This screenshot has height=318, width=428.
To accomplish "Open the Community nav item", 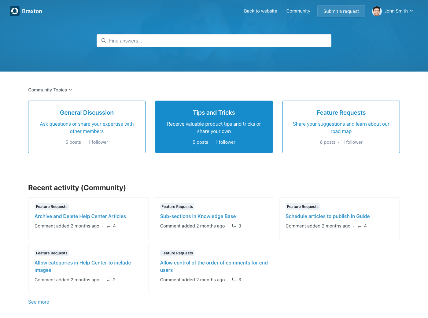I will (x=298, y=11).
